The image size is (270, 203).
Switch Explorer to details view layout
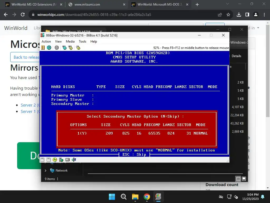pos(238,179)
